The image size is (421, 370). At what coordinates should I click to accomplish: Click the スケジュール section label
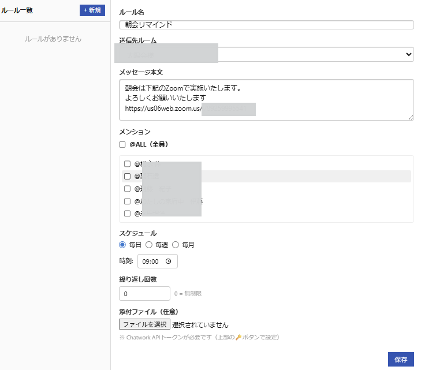pyautogui.click(x=138, y=233)
